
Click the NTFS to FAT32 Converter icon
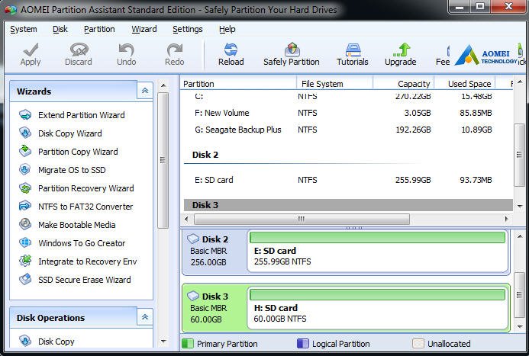coord(25,206)
